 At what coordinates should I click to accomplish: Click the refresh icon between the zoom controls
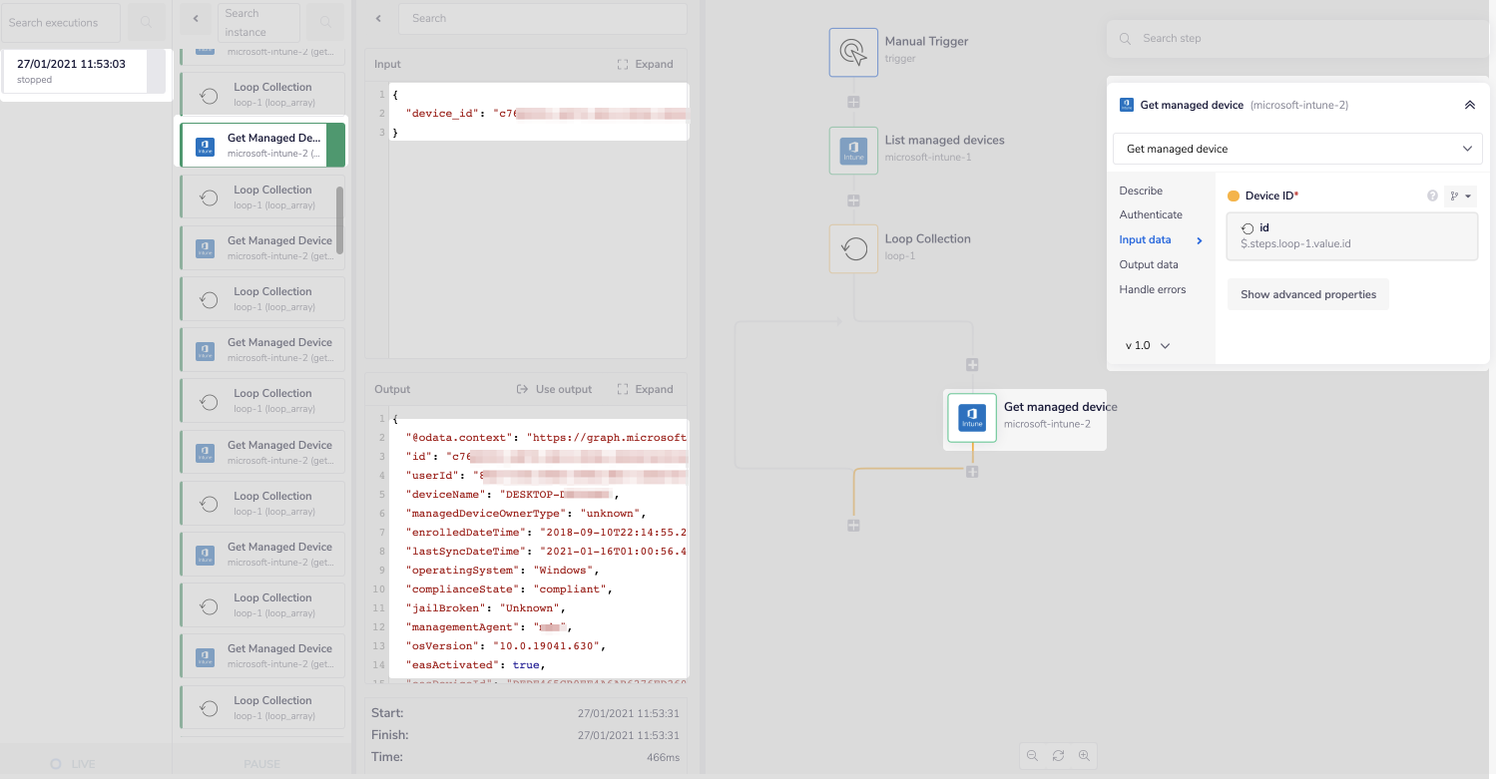(1058, 755)
